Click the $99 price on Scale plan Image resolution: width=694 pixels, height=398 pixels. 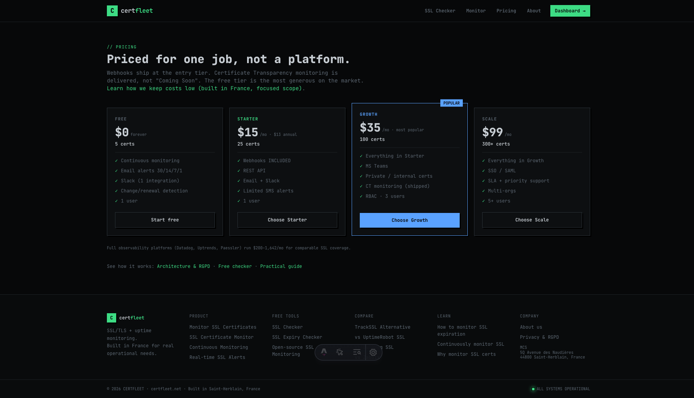coord(493,132)
